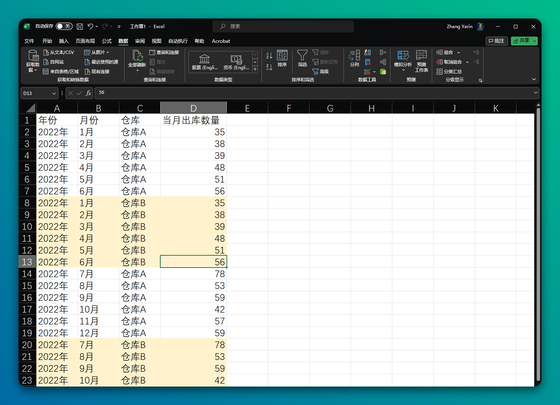Click the Relationships icon
560x405 pixels.
point(383,62)
